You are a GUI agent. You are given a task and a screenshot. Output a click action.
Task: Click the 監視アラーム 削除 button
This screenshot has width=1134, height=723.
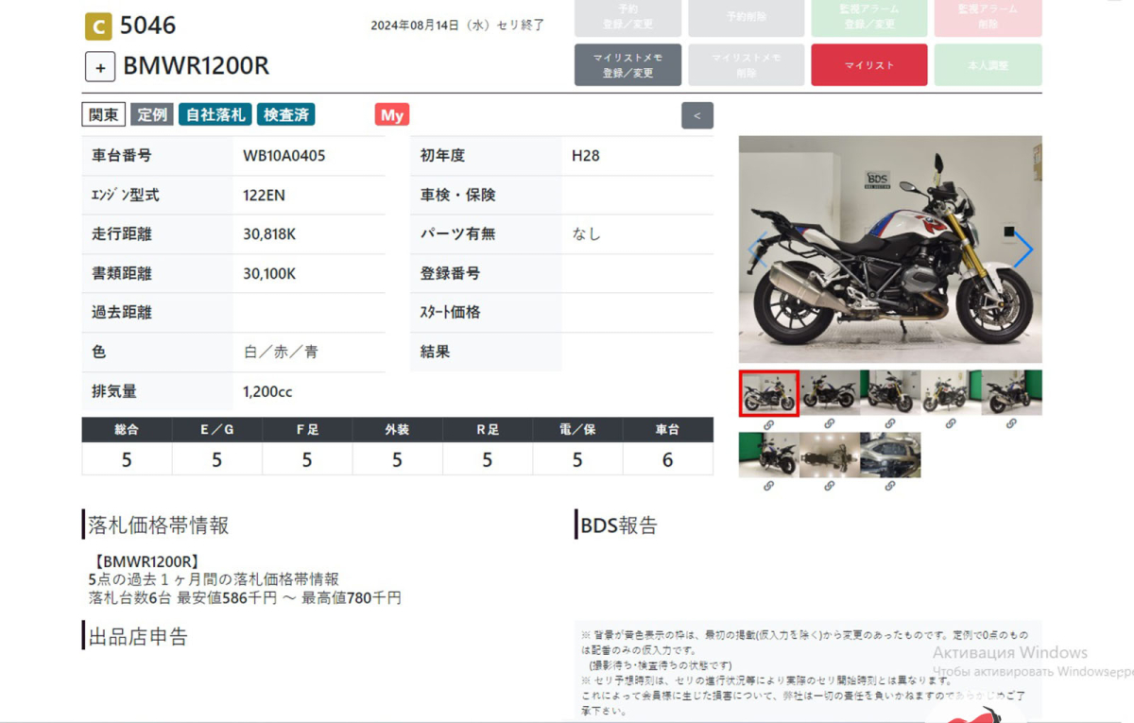(988, 17)
